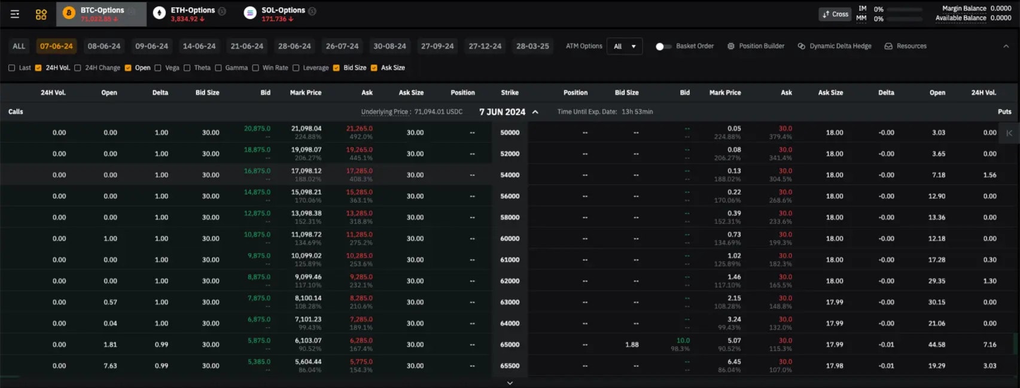The height and width of the screenshot is (388, 1020).
Task: Select the 07-06-24 expiry date
Action: (56, 46)
